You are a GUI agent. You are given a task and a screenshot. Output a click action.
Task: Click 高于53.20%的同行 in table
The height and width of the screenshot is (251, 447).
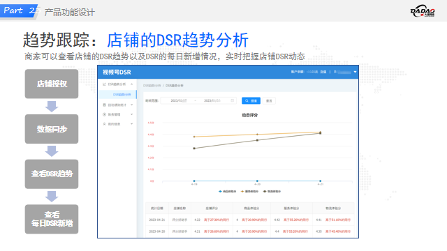click(295, 231)
